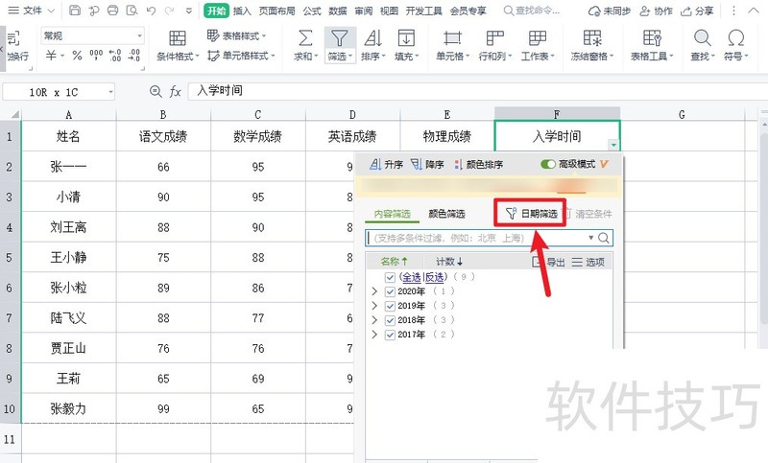Open the 公式 tab
This screenshot has width=768, height=463.
[x=311, y=11]
